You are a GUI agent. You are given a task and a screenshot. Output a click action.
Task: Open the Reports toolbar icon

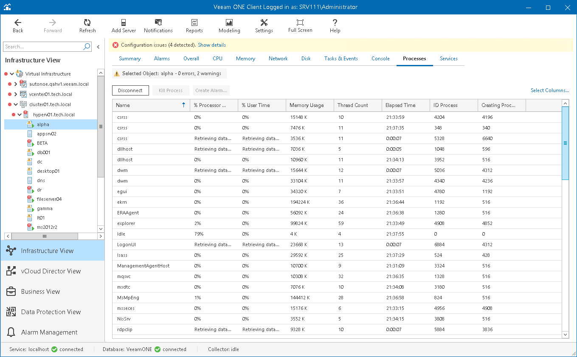(x=194, y=25)
